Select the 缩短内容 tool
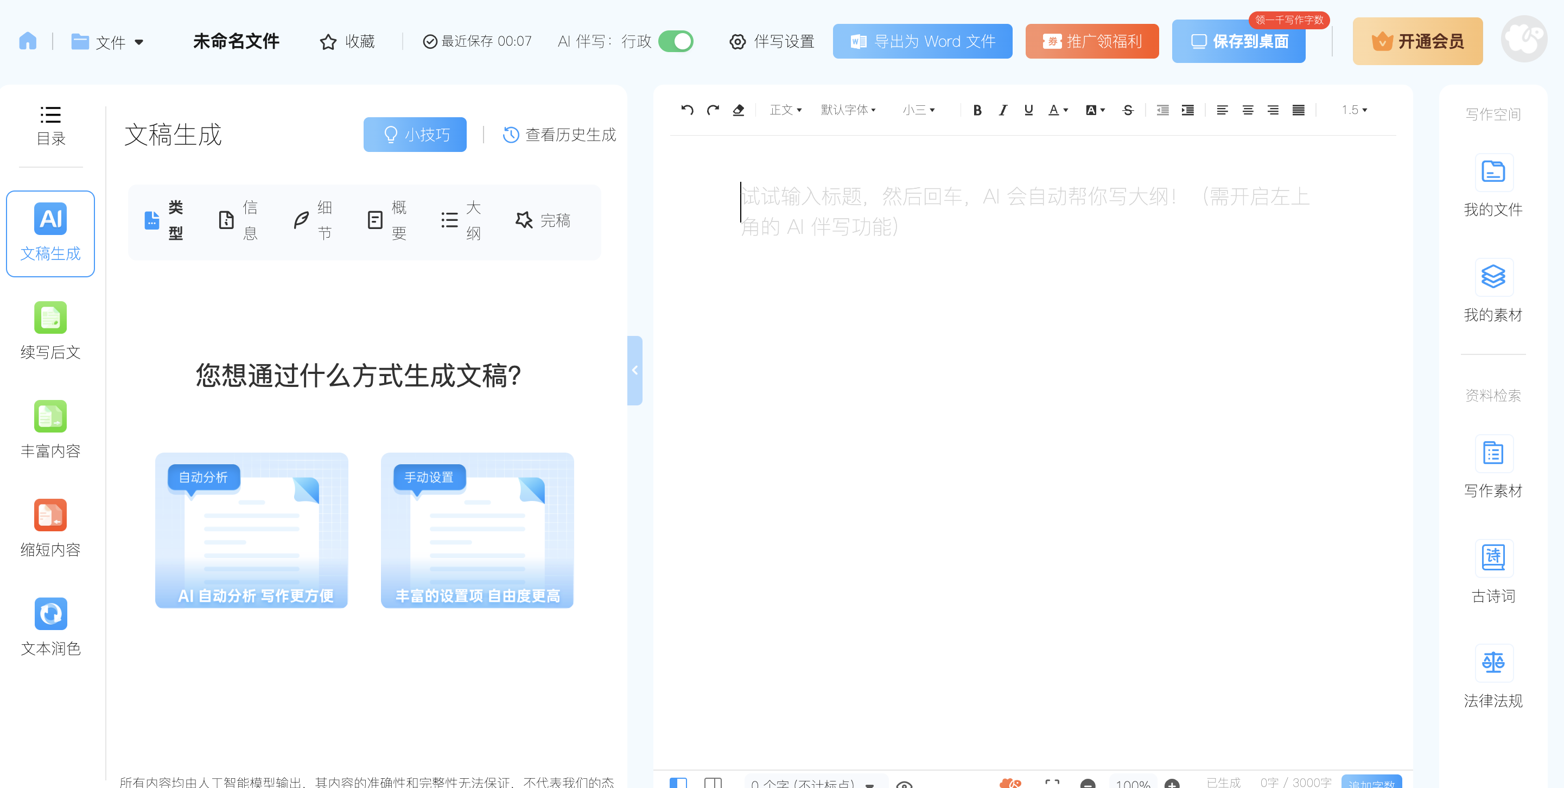The width and height of the screenshot is (1564, 788). pyautogui.click(x=50, y=528)
